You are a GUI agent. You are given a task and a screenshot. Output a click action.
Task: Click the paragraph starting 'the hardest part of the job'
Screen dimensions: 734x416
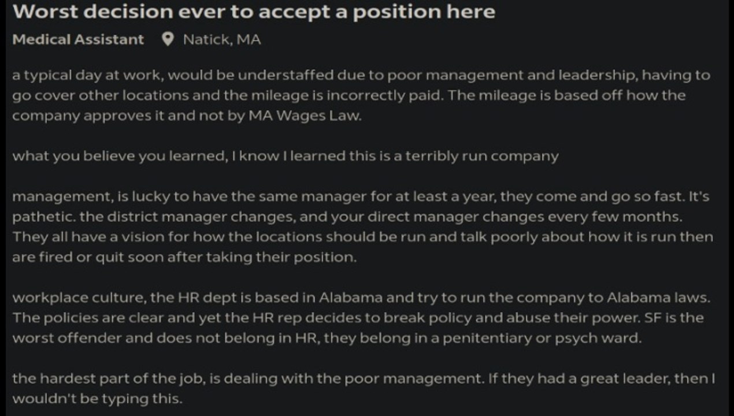pos(364,388)
